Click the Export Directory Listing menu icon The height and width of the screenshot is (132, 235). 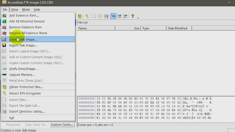tap(4, 111)
